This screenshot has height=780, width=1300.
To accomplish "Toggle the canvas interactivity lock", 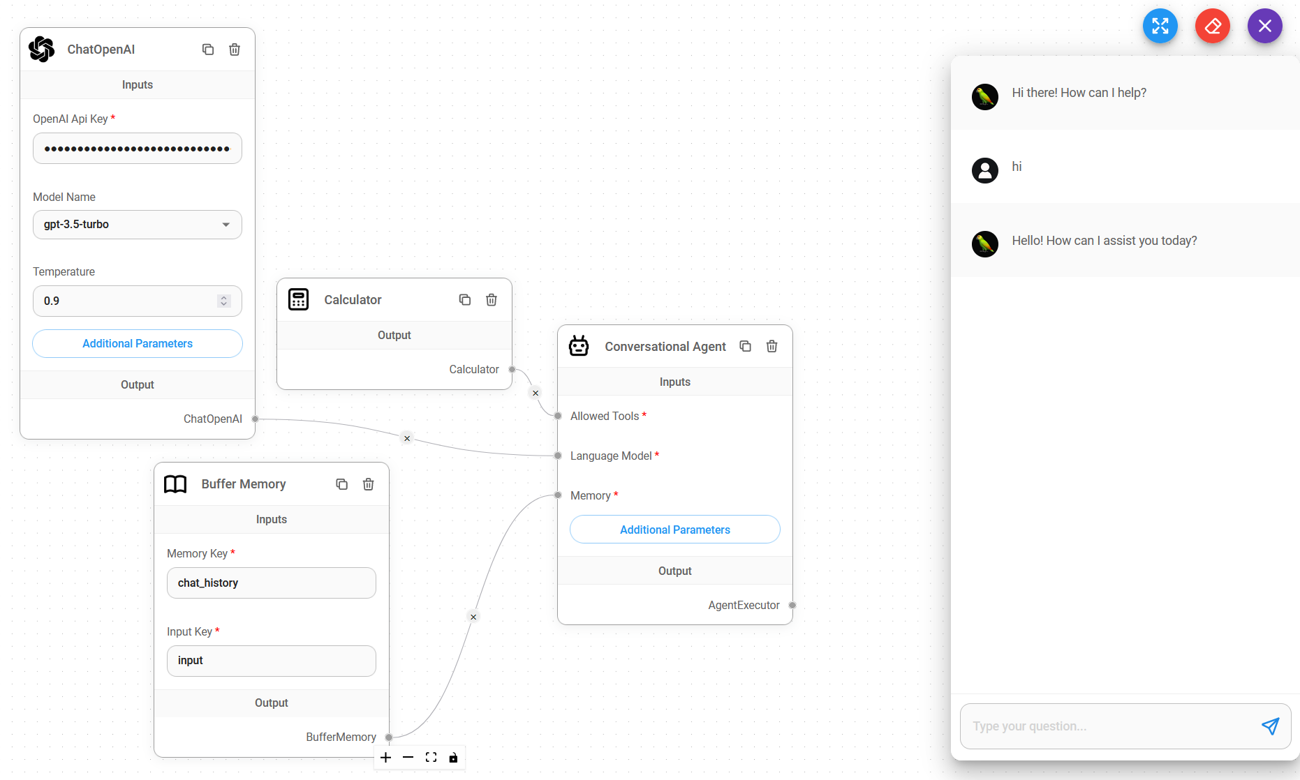I will [x=453, y=757].
